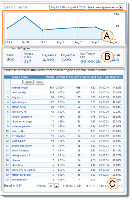Click the 181 visits cell for julianne hough
This screenshot has height=200, width=132.
52,88
